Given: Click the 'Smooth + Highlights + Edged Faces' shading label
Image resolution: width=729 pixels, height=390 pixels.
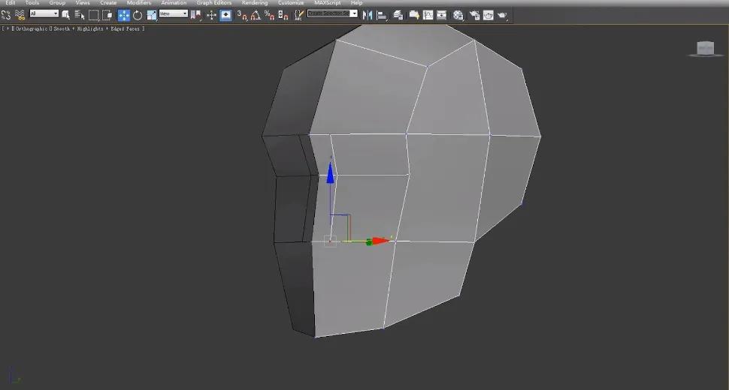Looking at the screenshot, I should [x=96, y=28].
